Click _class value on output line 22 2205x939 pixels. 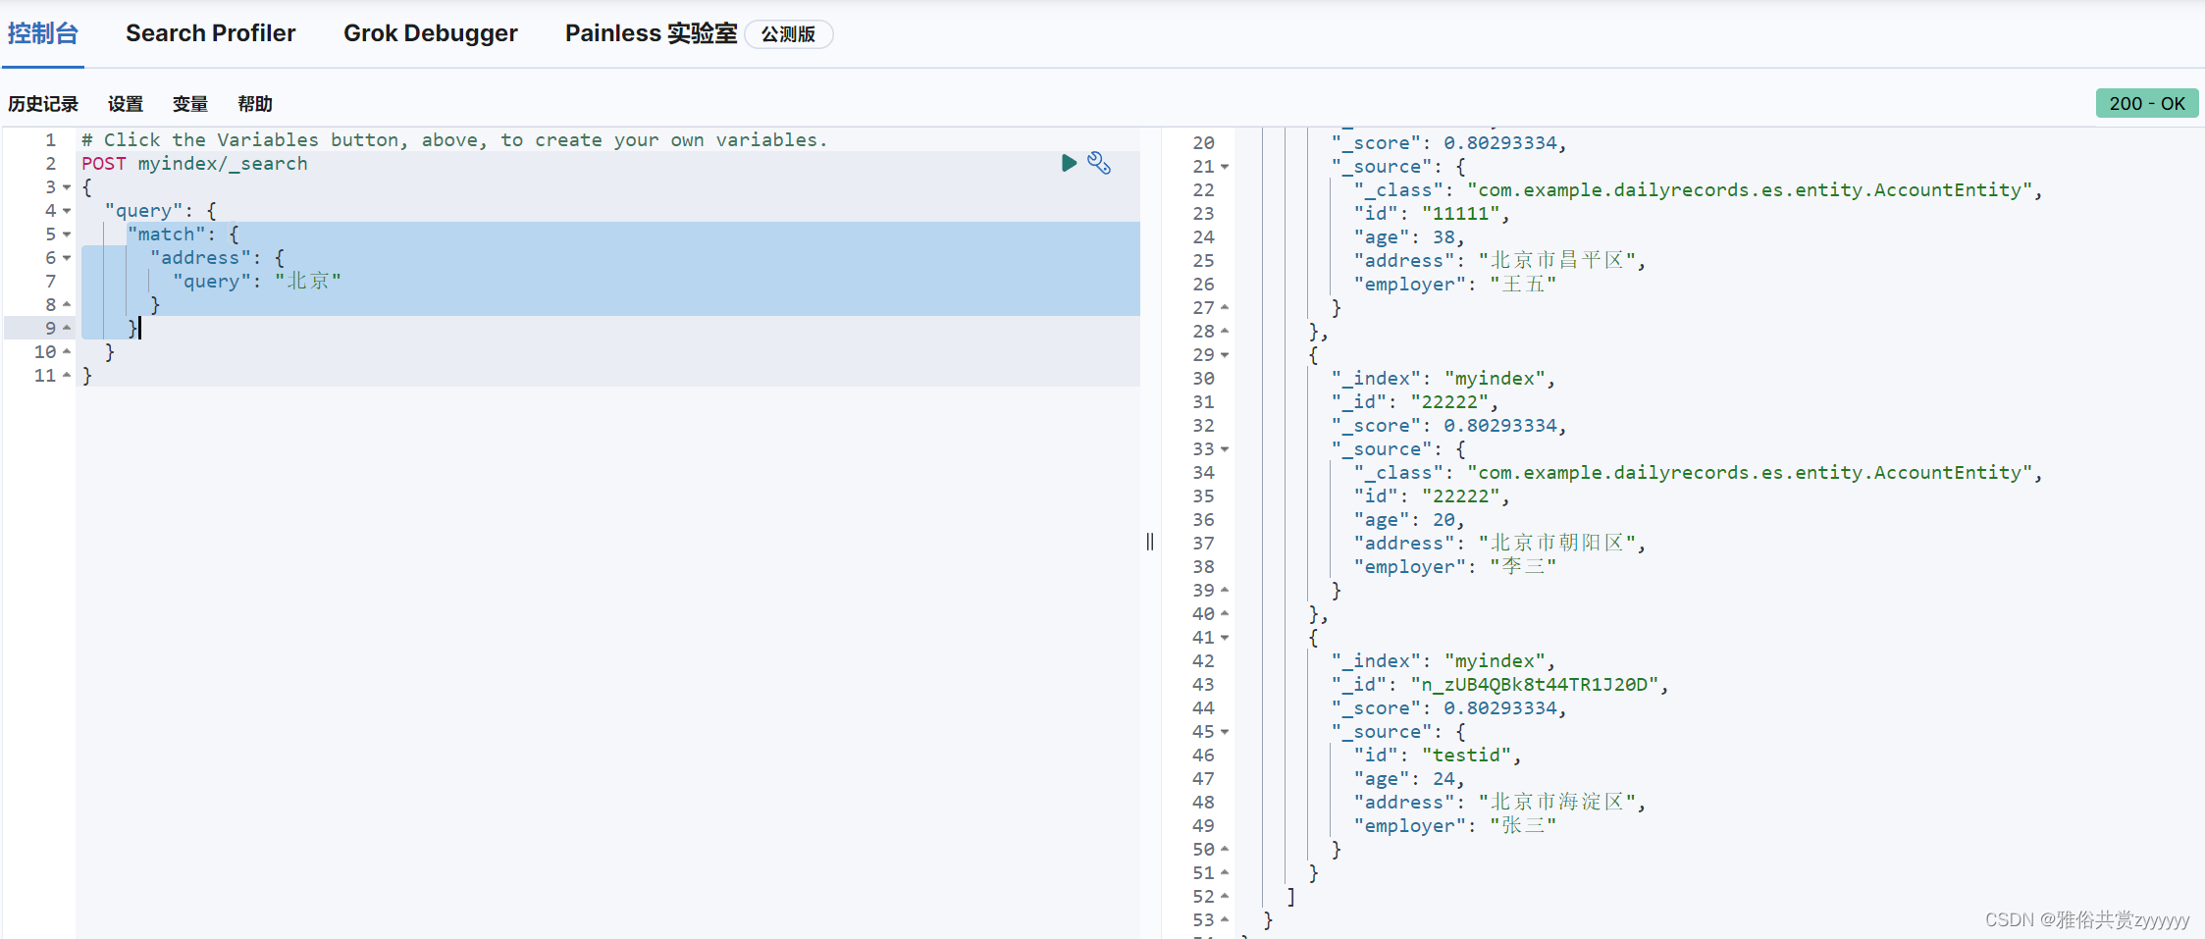point(1750,190)
